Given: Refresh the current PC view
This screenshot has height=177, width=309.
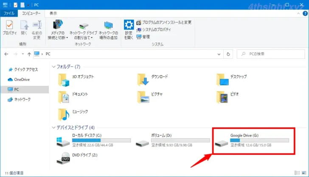Looking at the screenshot, I should pyautogui.click(x=228, y=54).
